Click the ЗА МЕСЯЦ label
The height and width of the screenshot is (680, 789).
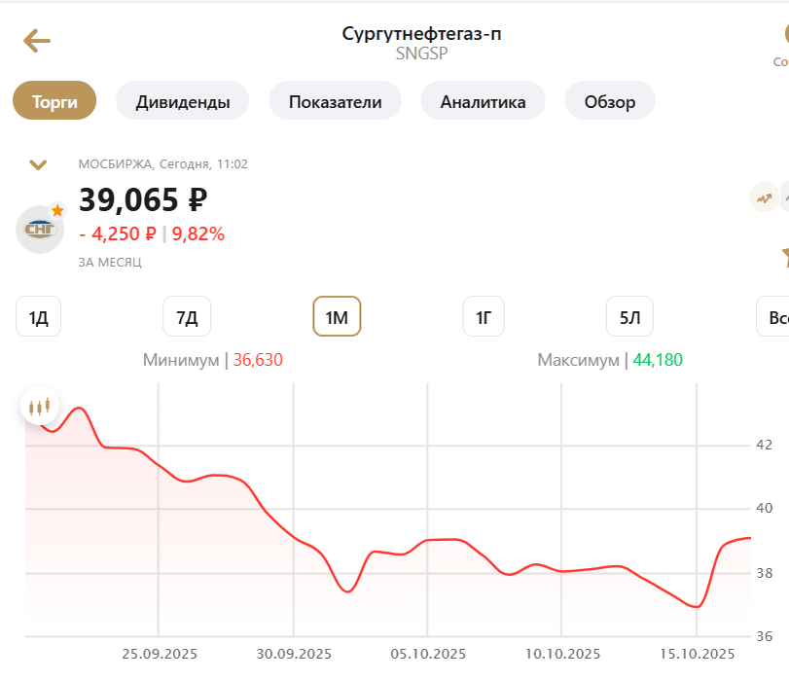pos(110,263)
